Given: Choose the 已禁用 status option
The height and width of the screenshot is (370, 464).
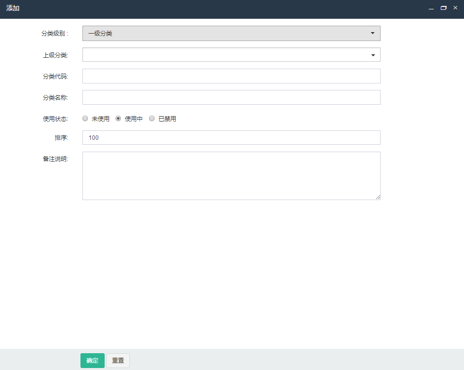Looking at the screenshot, I should pos(152,119).
